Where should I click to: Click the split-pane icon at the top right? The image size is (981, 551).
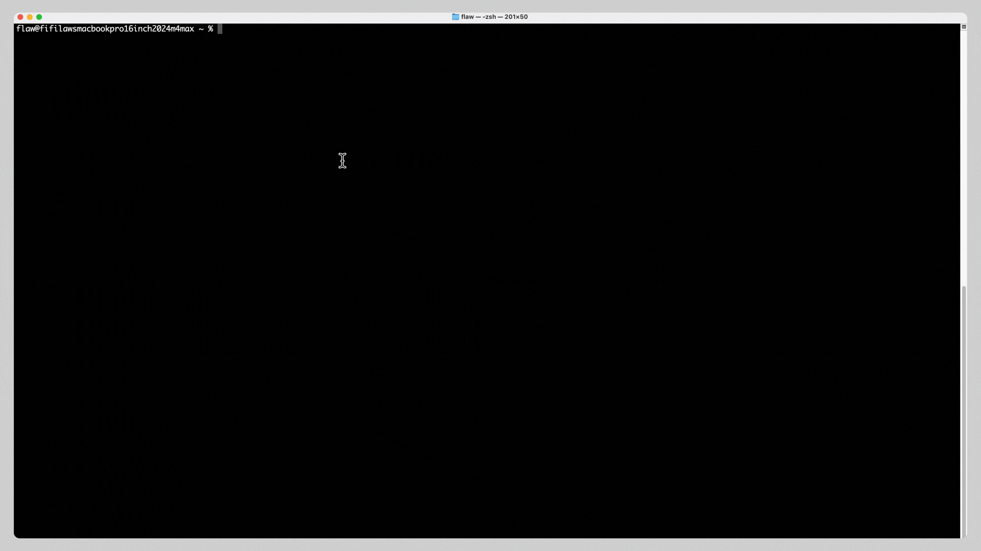[965, 27]
